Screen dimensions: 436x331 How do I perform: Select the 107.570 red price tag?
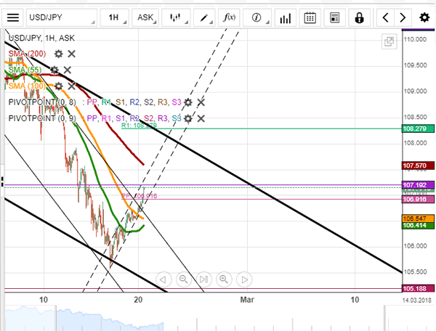coord(418,165)
